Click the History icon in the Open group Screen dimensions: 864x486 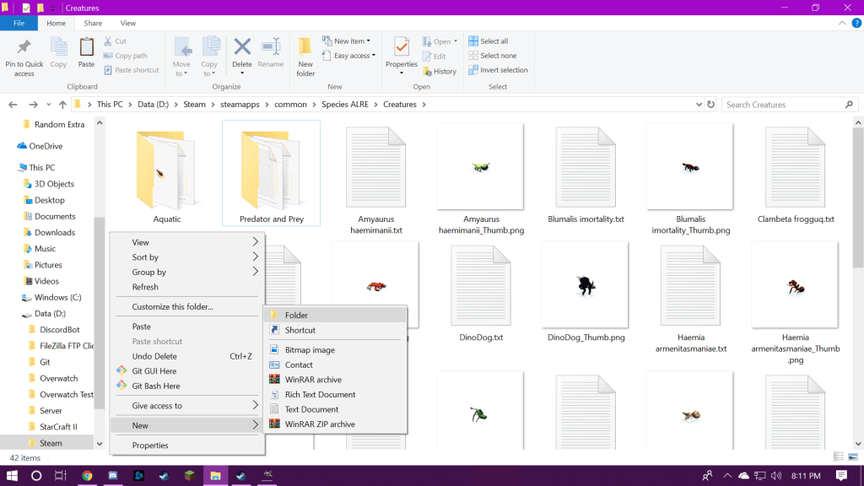click(440, 72)
